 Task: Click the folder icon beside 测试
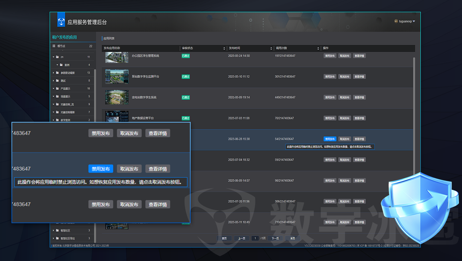click(57, 81)
